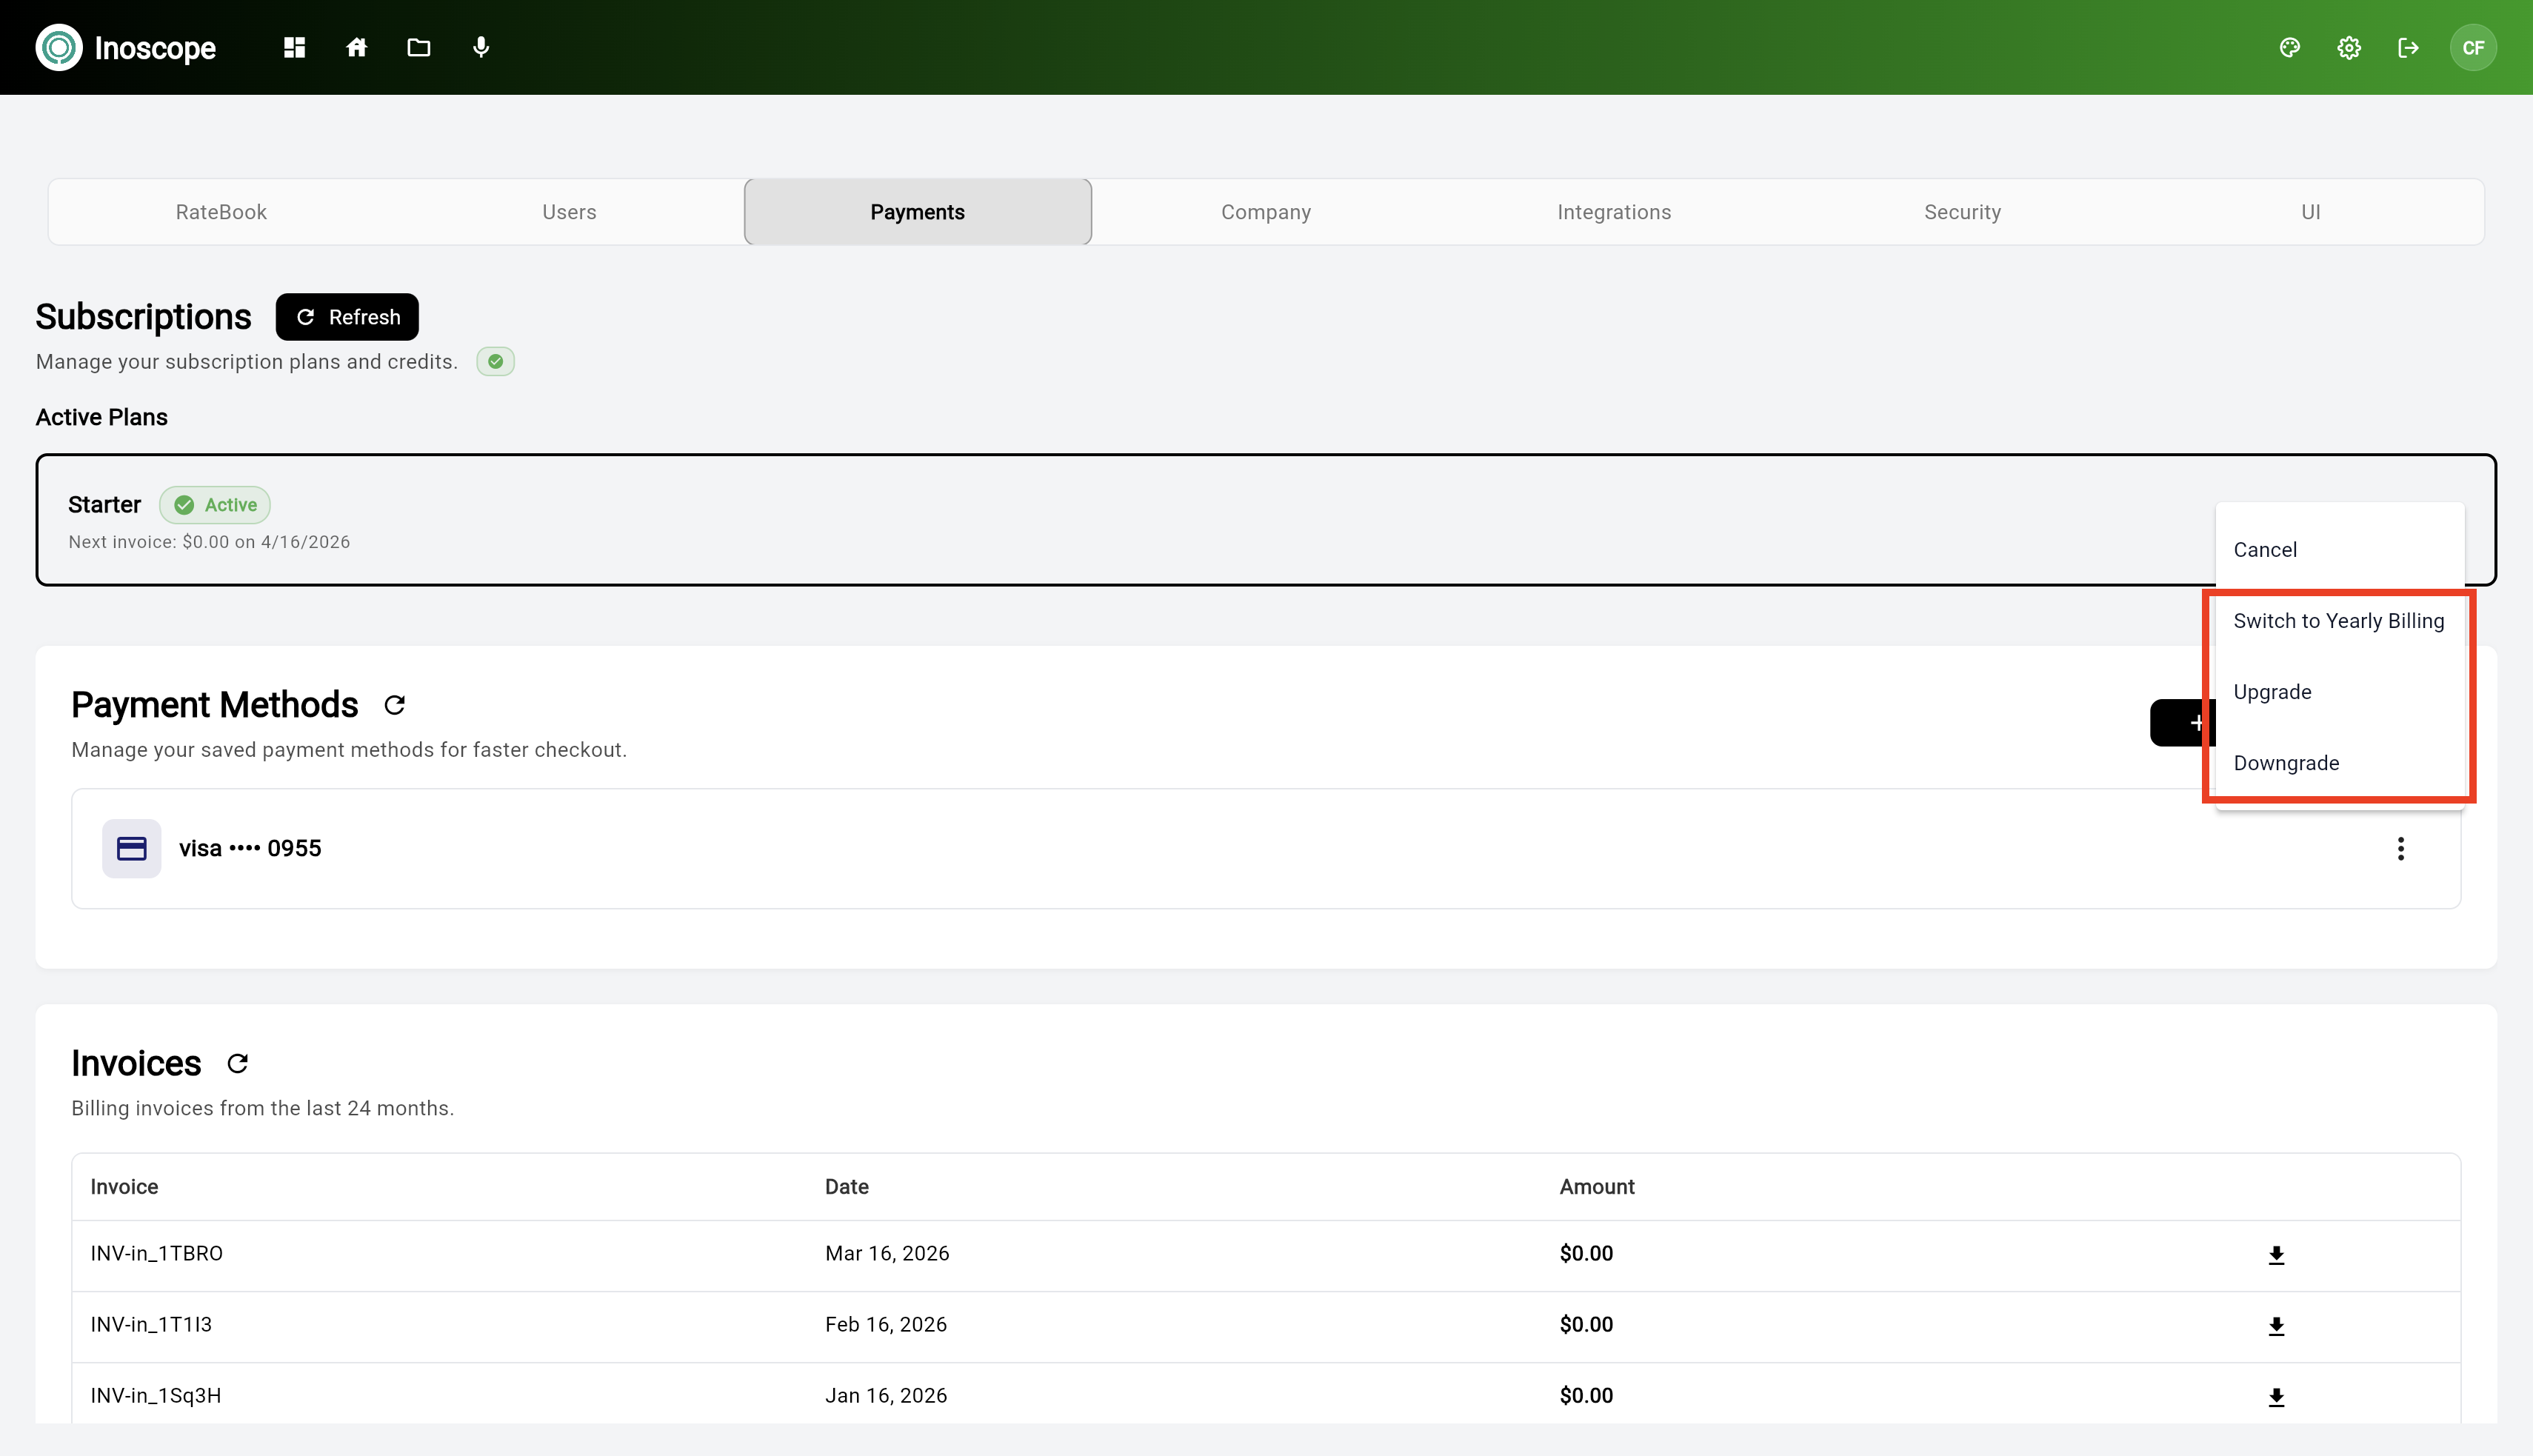Open the settings gear
Screen dimensions: 2533x1456
(x=2349, y=47)
